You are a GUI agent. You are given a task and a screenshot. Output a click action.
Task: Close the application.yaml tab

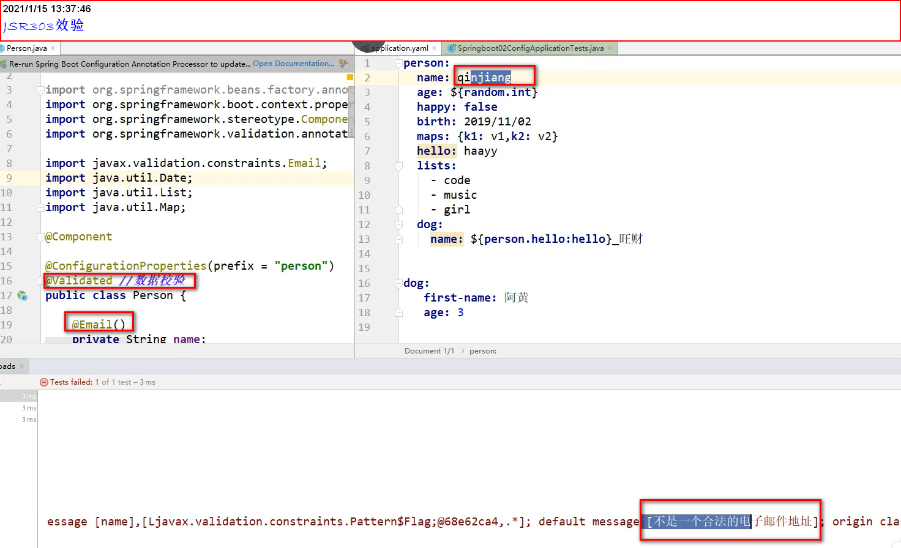[435, 48]
